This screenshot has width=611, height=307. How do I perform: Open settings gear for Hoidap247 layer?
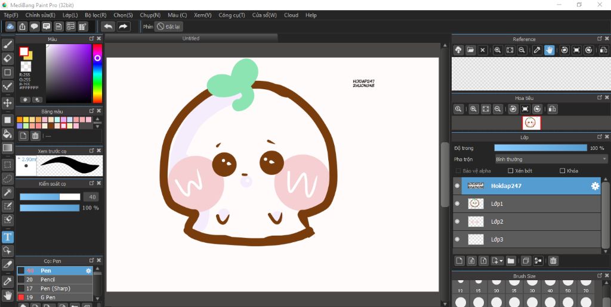tap(595, 186)
